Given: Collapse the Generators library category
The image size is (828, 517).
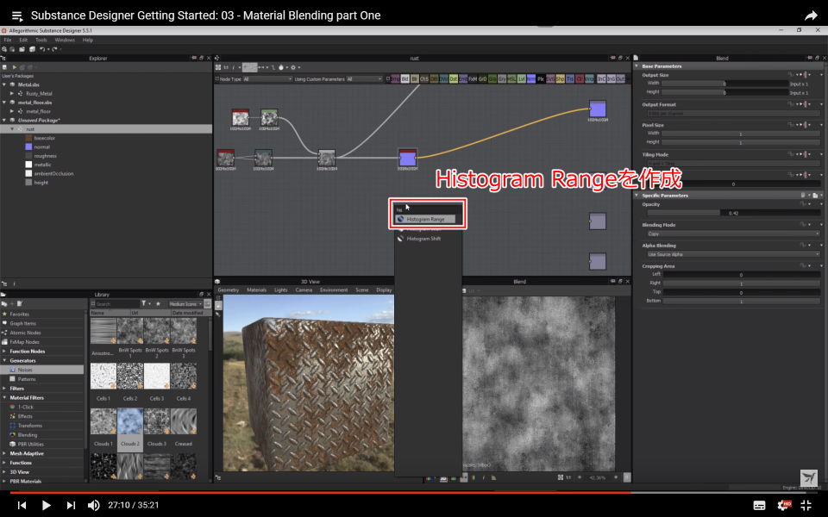Looking at the screenshot, I should (x=5, y=361).
